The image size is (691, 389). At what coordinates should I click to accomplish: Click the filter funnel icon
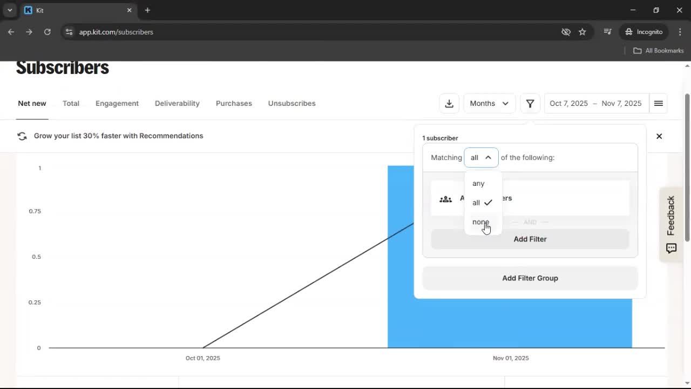[530, 103]
